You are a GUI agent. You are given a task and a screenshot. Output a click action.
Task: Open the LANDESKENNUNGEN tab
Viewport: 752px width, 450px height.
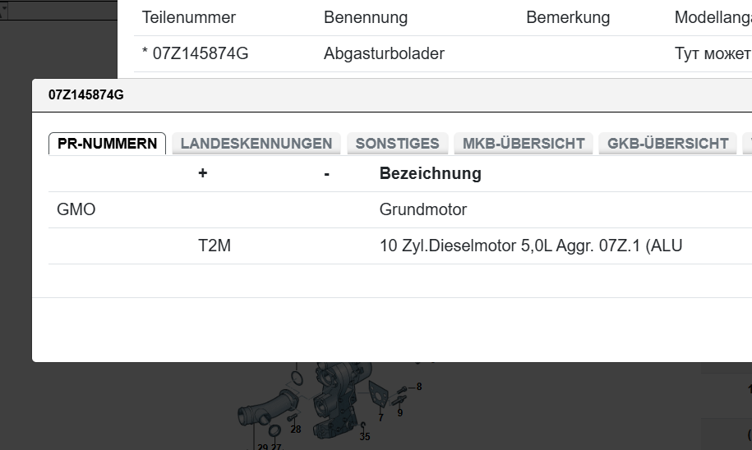256,144
